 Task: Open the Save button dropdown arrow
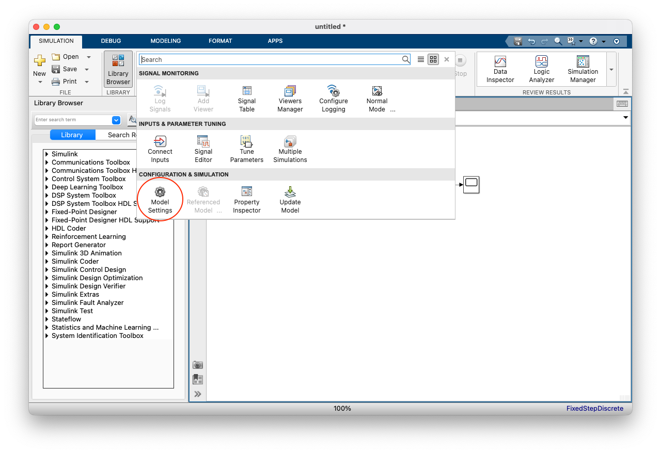[x=87, y=69]
